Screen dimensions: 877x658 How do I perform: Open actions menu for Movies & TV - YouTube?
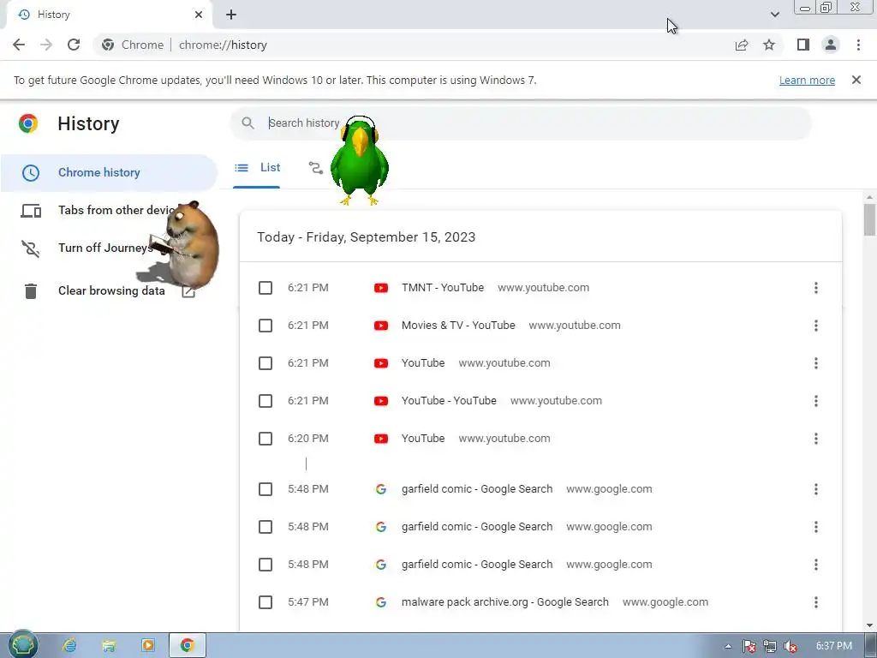click(x=815, y=325)
